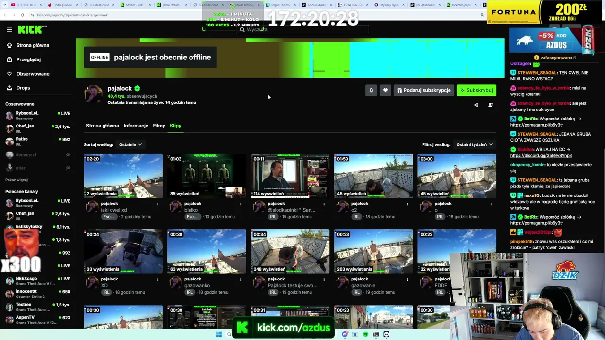Open offline channel demonzz1 in sidebar
The image size is (605, 340).
point(38,154)
